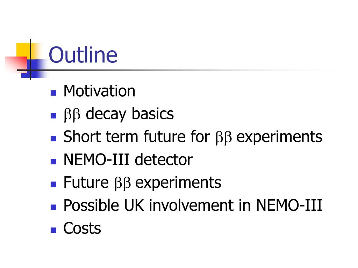Screen dimensions: 358x268
Task: Click the blue bullet beside Motivation
Action: [x=53, y=93]
